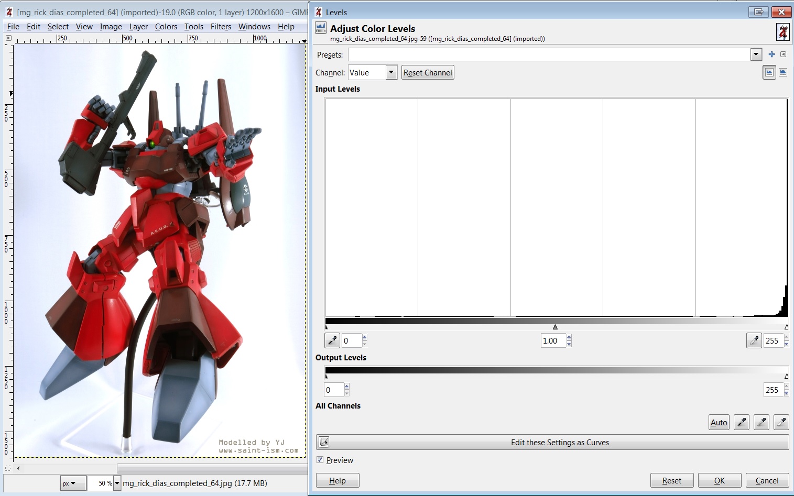Image resolution: width=794 pixels, height=496 pixels.
Task: Click the Reset button at dialog bottom
Action: (672, 480)
